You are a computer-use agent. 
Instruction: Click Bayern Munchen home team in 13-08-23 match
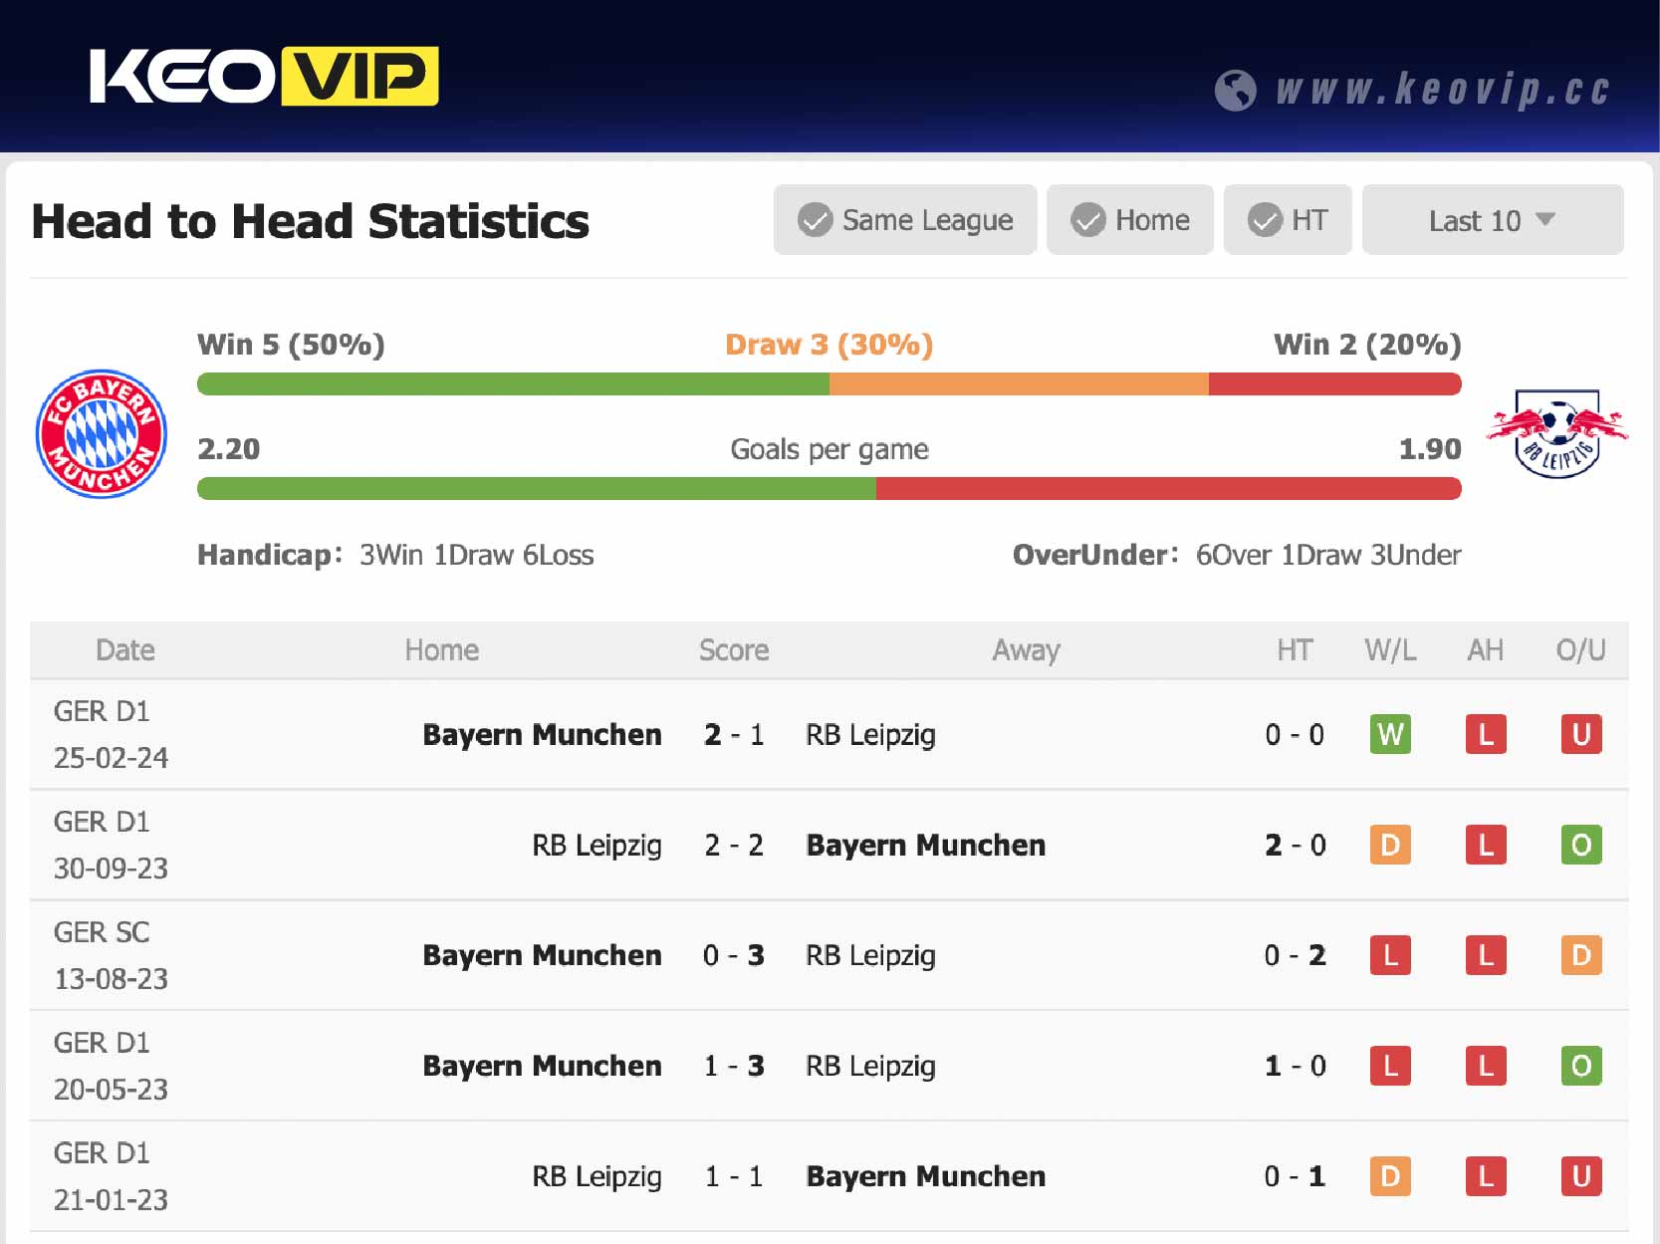tap(542, 956)
